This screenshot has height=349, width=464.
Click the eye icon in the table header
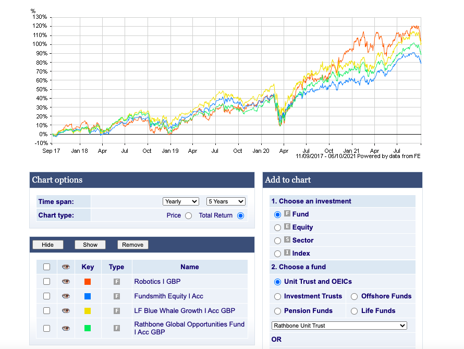66,267
